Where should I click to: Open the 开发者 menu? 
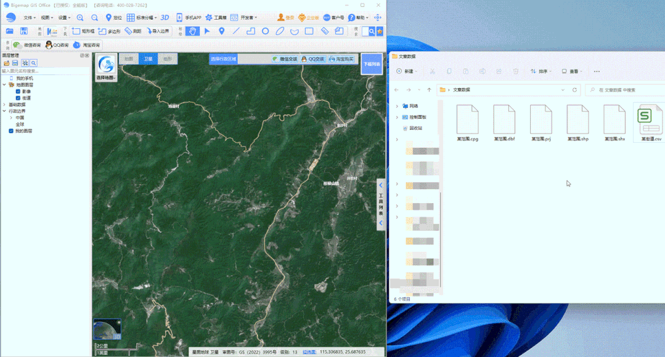click(x=244, y=18)
